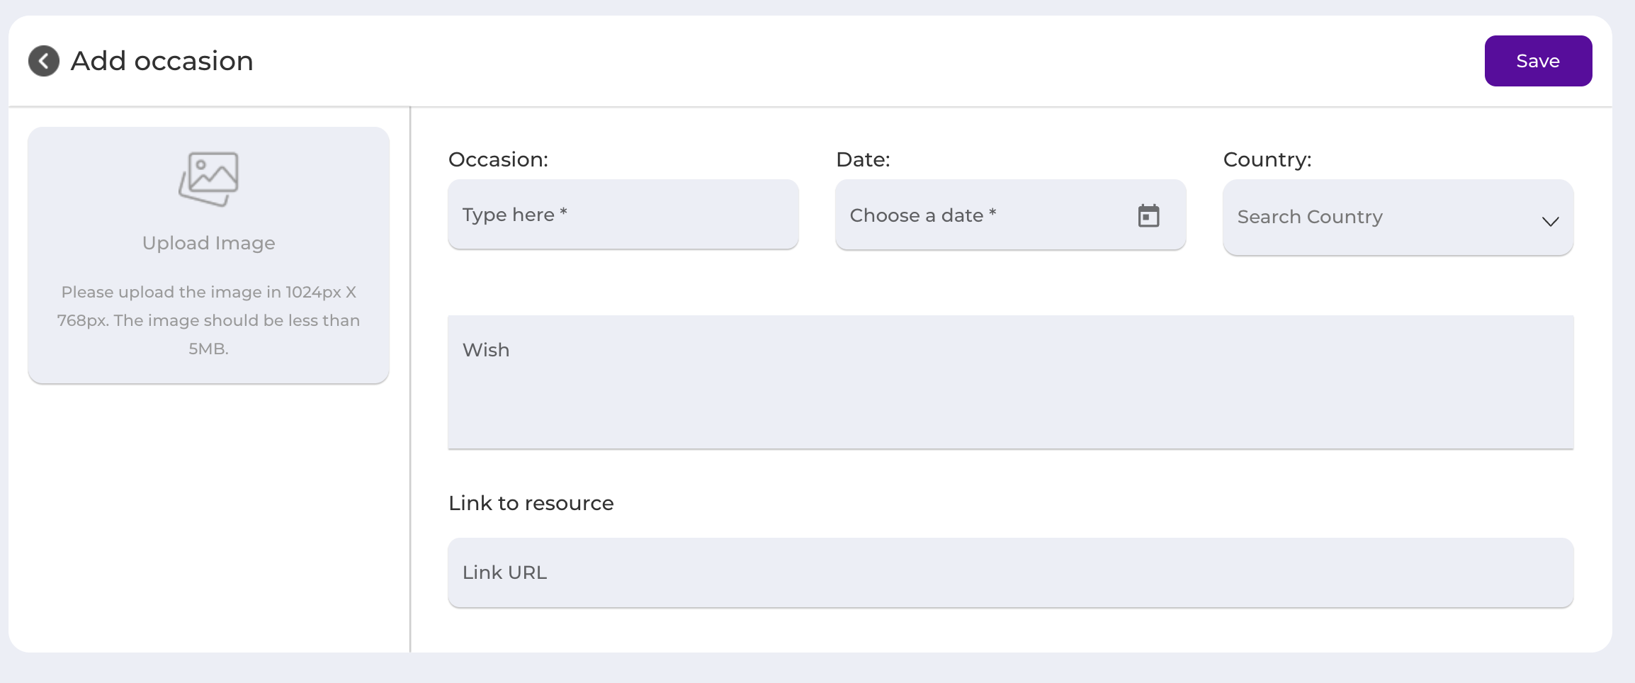
Task: Expand the Country chevron arrow
Action: (x=1550, y=222)
